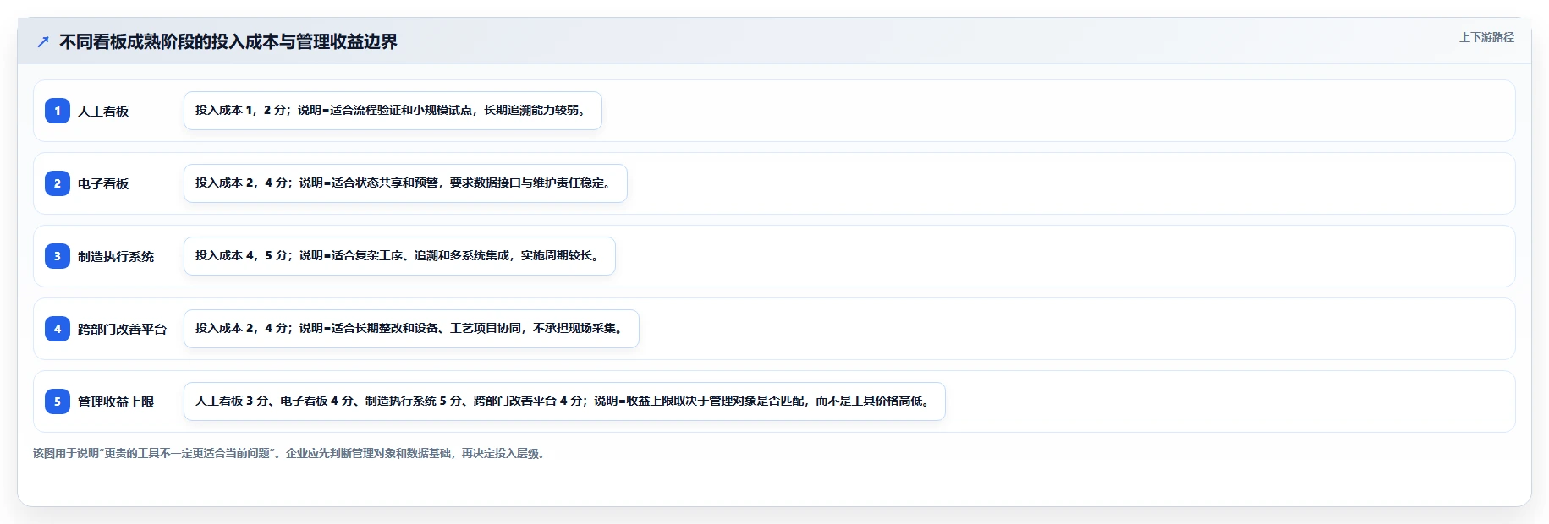Click the description listing 人工看板 3 分
Screen dimensions: 1549x524
tap(564, 401)
